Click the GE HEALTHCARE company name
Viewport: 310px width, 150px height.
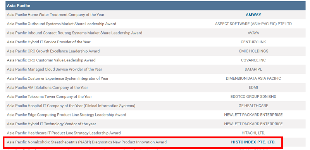[x=253, y=106]
